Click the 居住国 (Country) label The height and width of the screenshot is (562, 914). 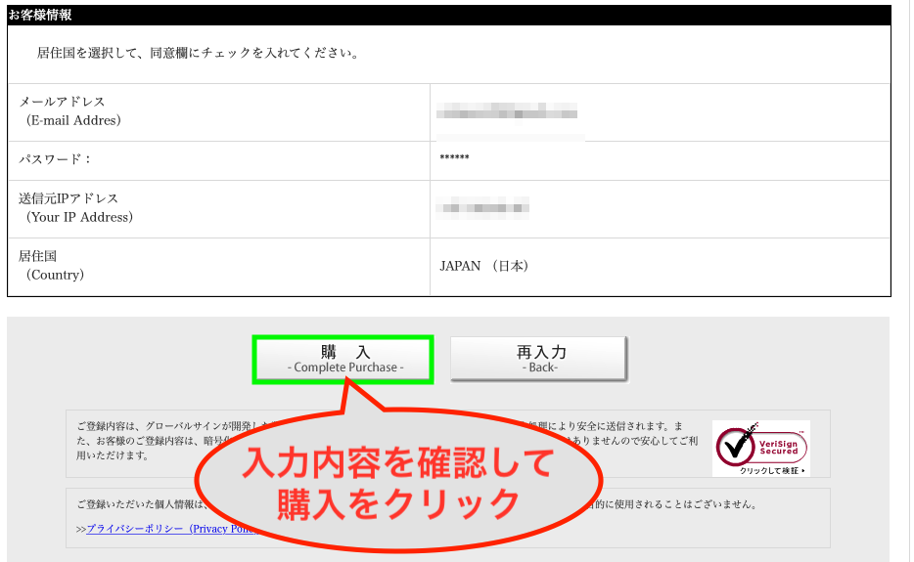(x=52, y=266)
